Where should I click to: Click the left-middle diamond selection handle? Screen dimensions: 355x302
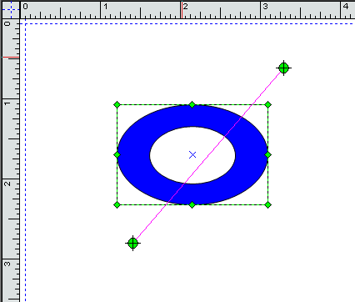click(117, 155)
